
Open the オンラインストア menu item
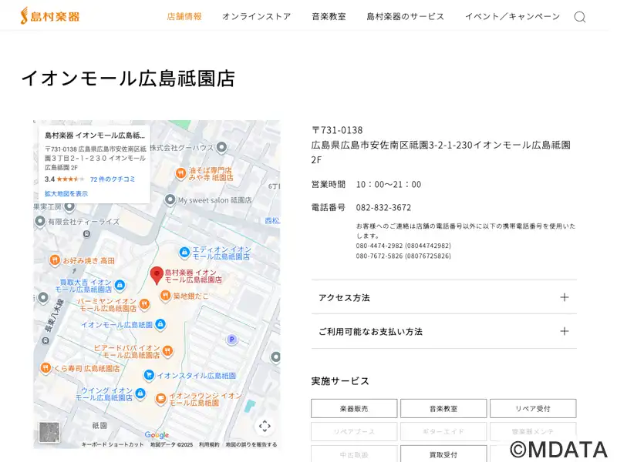tap(256, 16)
